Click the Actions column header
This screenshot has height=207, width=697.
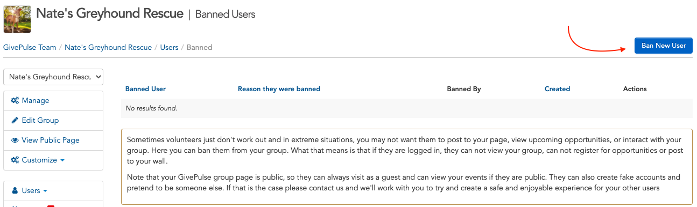tap(635, 89)
